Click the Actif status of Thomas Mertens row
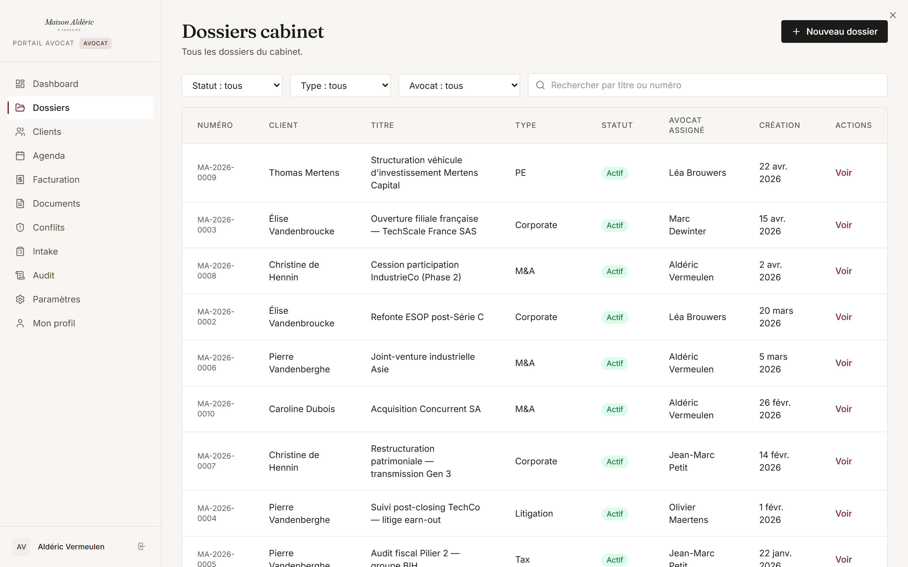Viewport: 908px width, 567px height. 614,173
